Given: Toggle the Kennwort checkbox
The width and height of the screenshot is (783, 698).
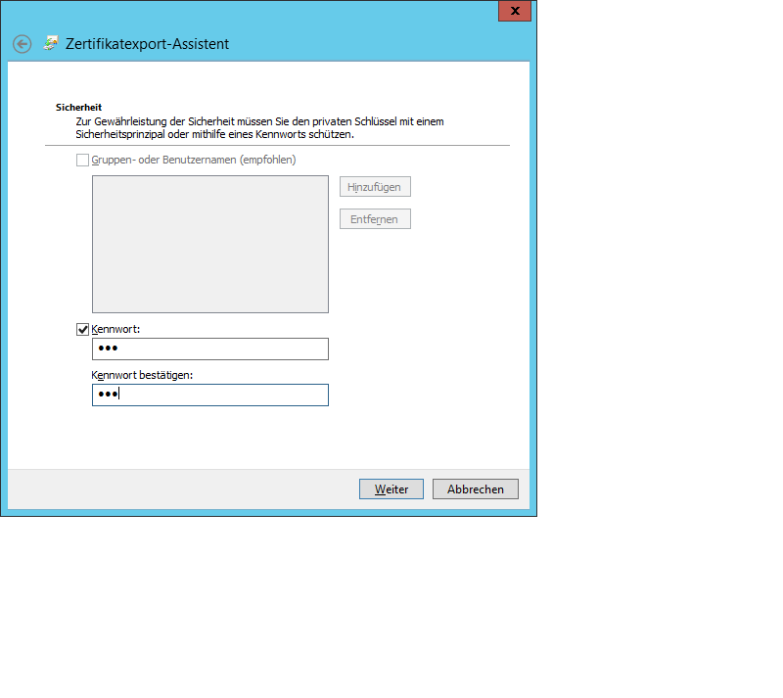Looking at the screenshot, I should click(x=82, y=329).
